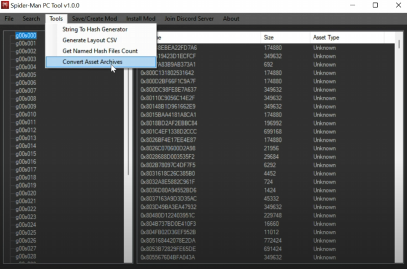Select tree node g00s009
The width and height of the screenshot is (407, 269).
(26, 106)
